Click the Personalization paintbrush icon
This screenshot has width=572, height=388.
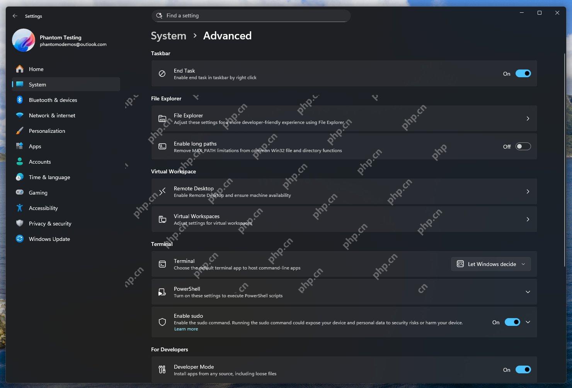tap(20, 131)
